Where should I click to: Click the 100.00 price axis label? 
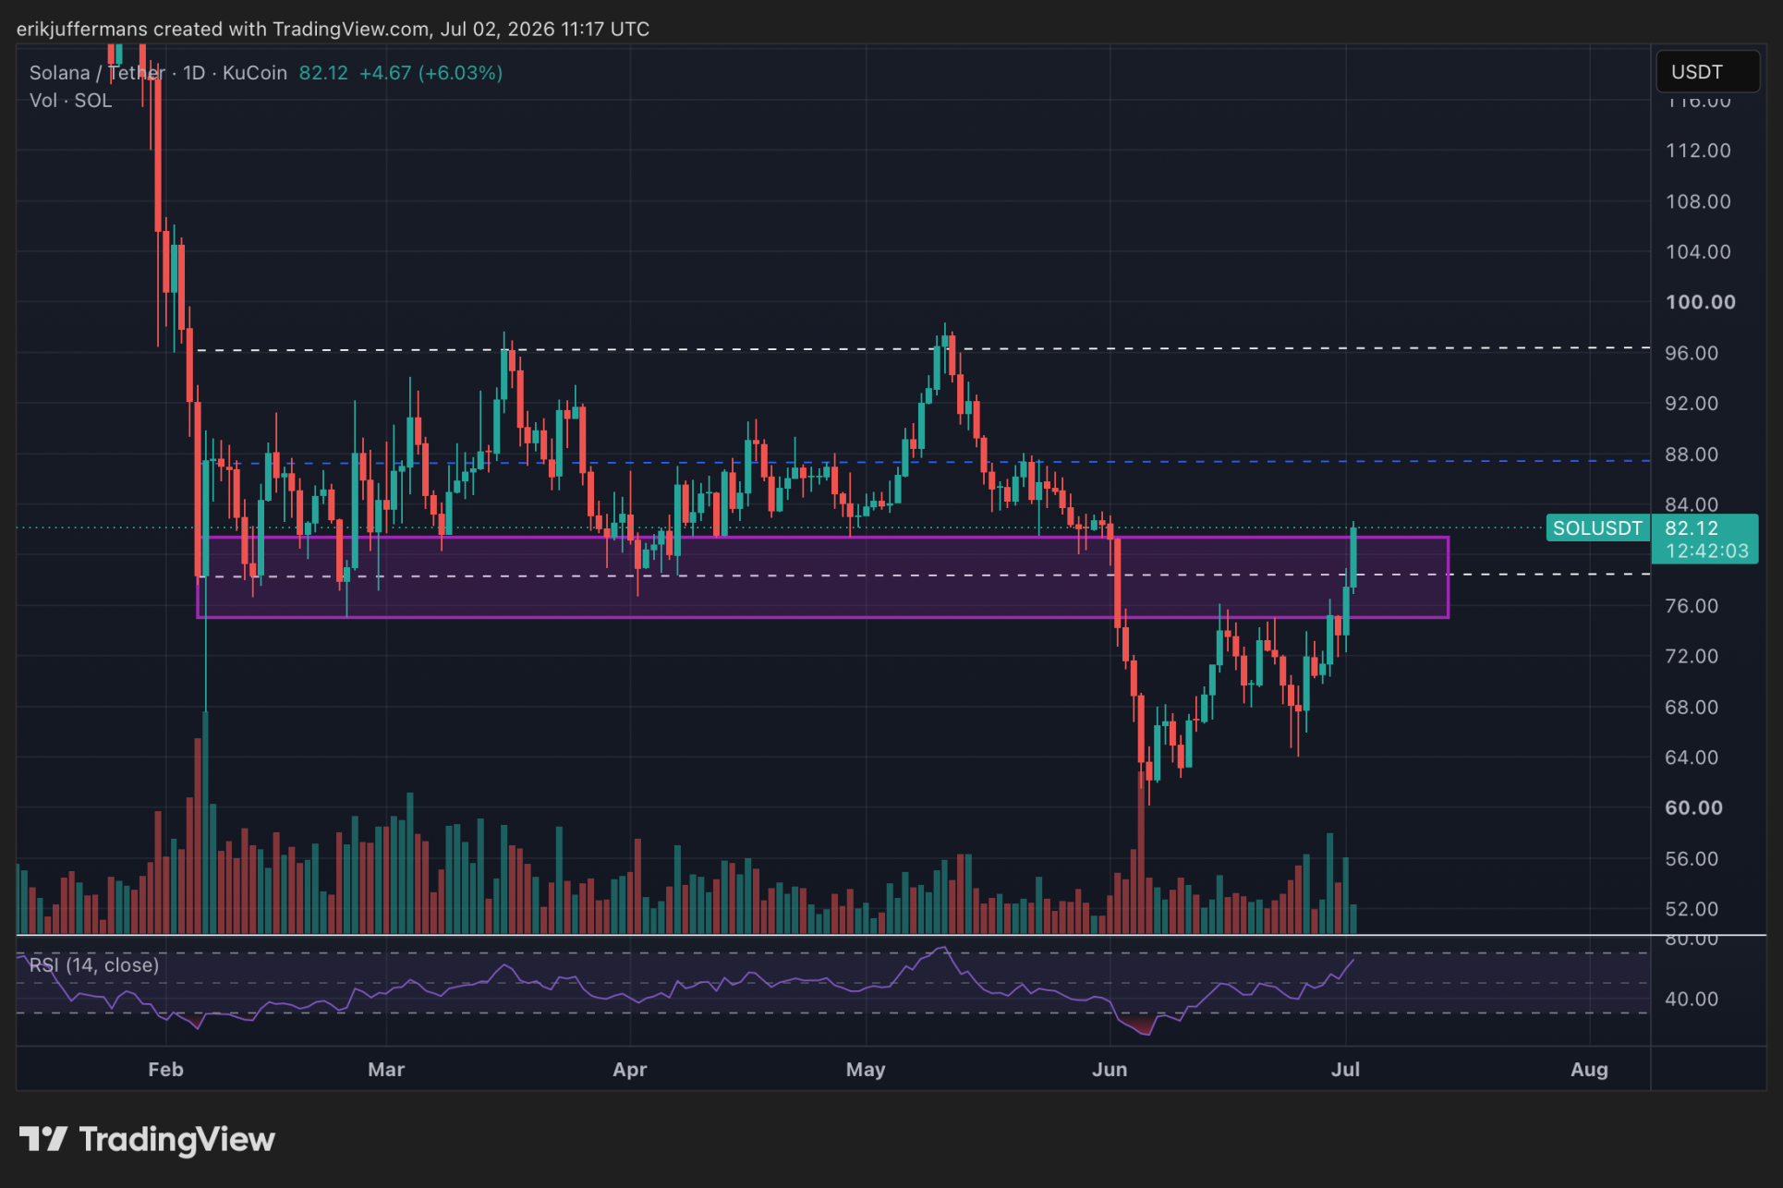tap(1700, 302)
